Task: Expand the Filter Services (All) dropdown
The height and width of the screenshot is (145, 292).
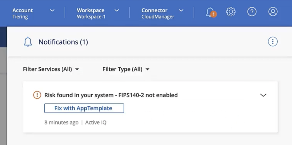Action: (x=51, y=69)
